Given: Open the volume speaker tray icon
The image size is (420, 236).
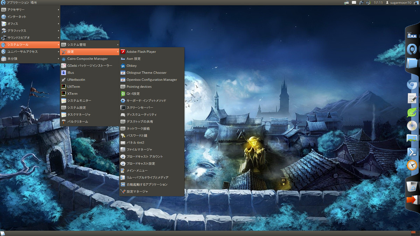Looking at the screenshot, I should pos(368,2).
